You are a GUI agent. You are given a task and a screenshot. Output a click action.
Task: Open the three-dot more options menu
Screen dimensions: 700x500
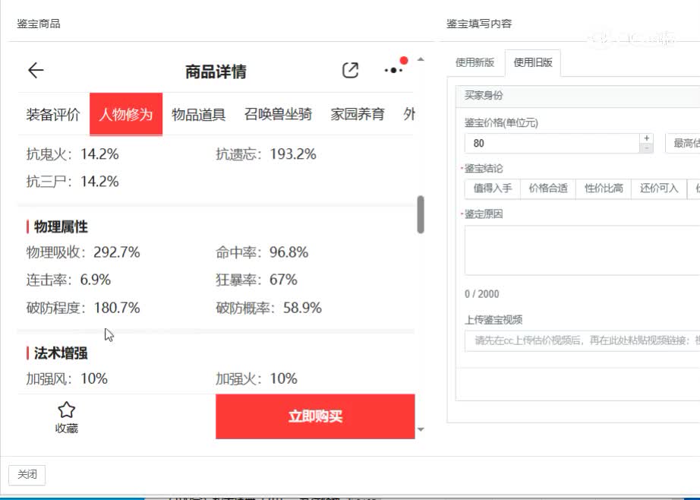pos(393,70)
